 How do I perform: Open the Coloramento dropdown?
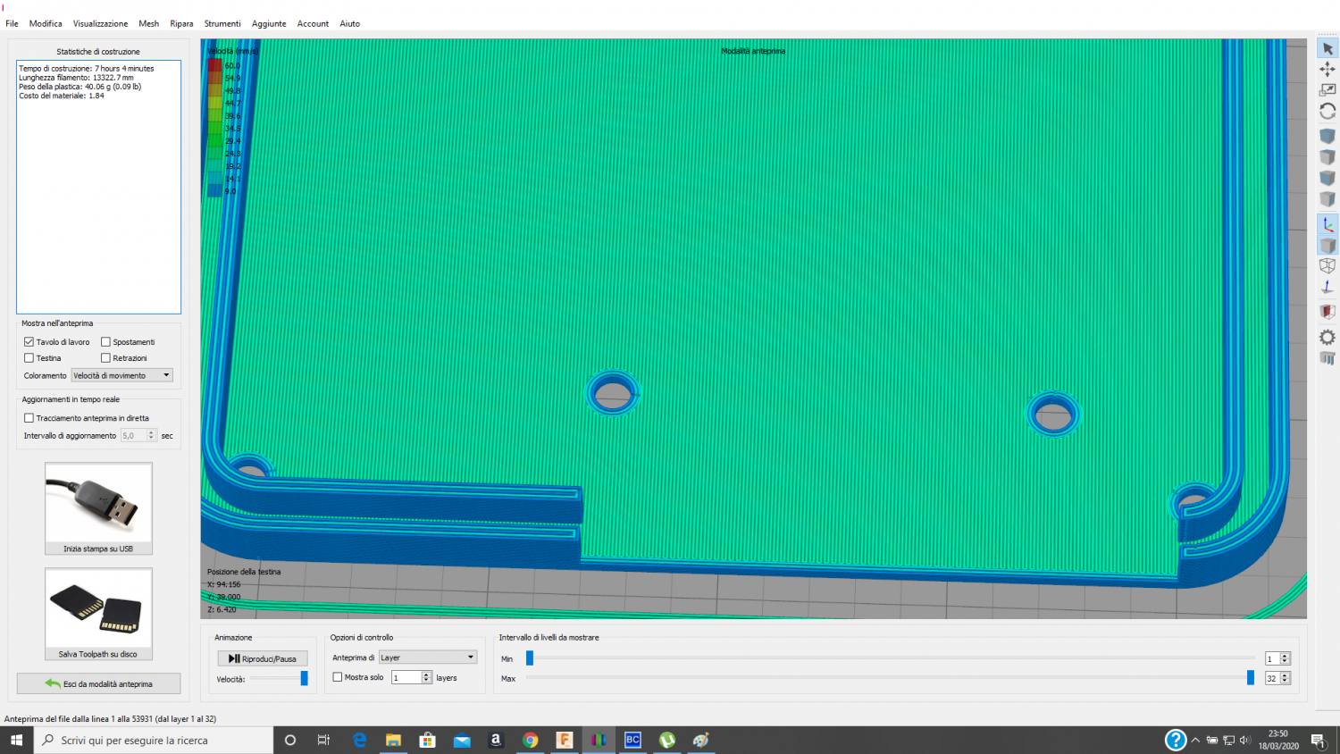point(121,375)
